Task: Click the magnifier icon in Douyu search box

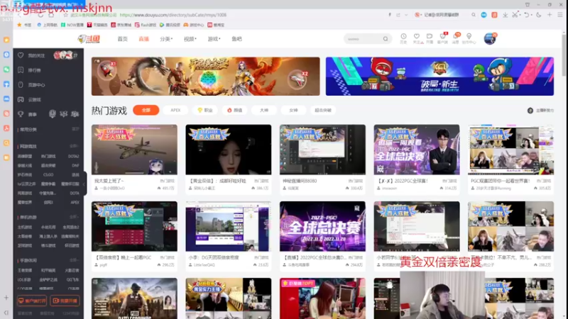Action: tap(386, 39)
